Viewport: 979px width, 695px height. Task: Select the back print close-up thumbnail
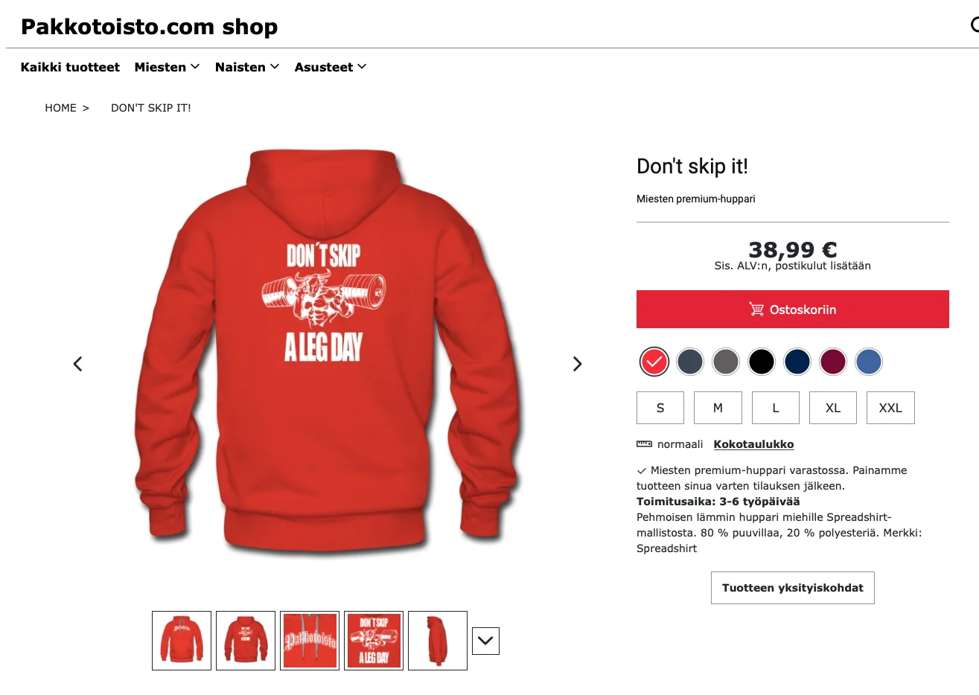[374, 641]
